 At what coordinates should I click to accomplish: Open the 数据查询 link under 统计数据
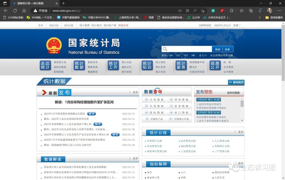coord(93,67)
